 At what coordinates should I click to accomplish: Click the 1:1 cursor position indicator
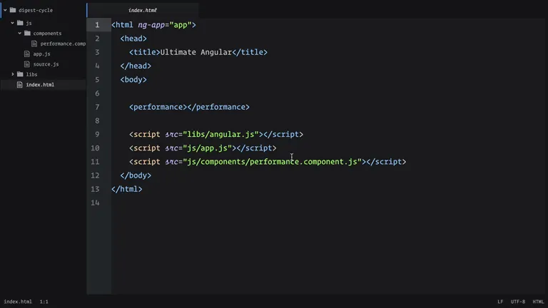point(44,302)
